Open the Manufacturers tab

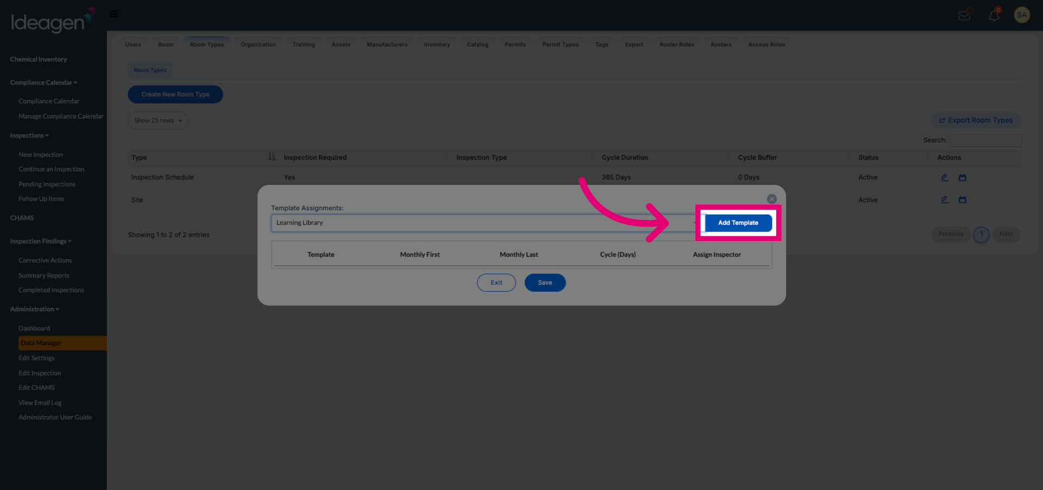(x=387, y=45)
